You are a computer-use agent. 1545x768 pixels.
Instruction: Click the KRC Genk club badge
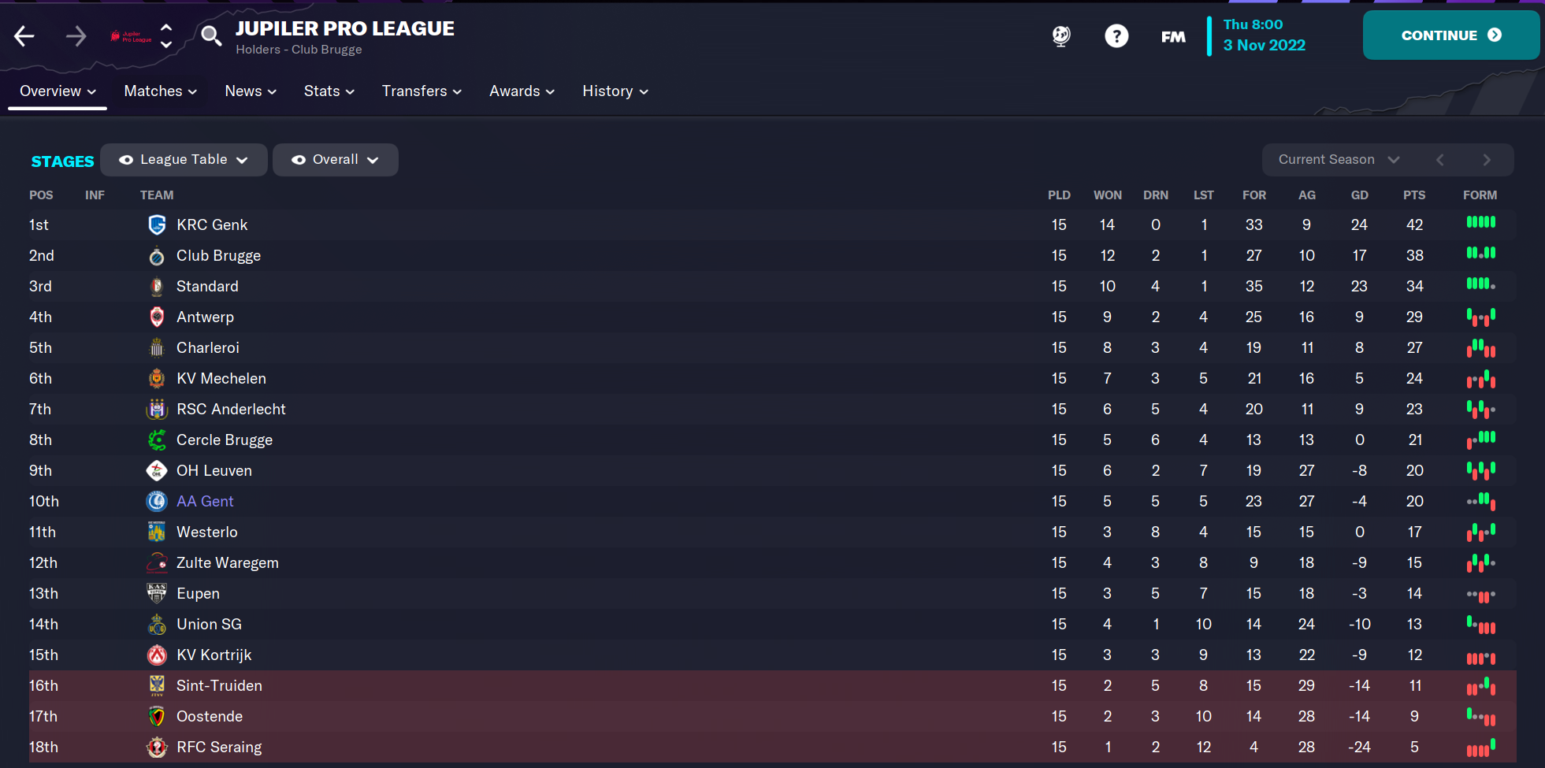157,224
